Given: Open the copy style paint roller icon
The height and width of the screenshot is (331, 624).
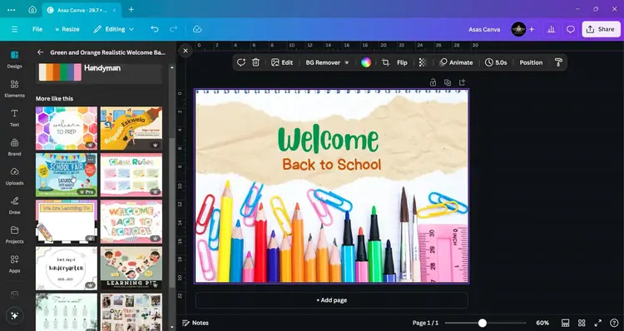Looking at the screenshot, I should pos(558,62).
